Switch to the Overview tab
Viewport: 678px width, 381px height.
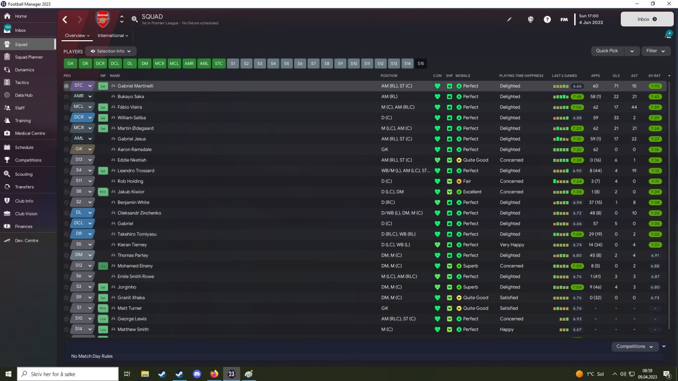77,36
